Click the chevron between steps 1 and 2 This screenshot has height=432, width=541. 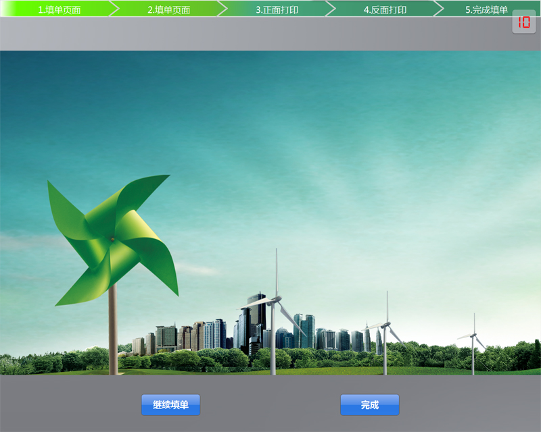point(114,9)
